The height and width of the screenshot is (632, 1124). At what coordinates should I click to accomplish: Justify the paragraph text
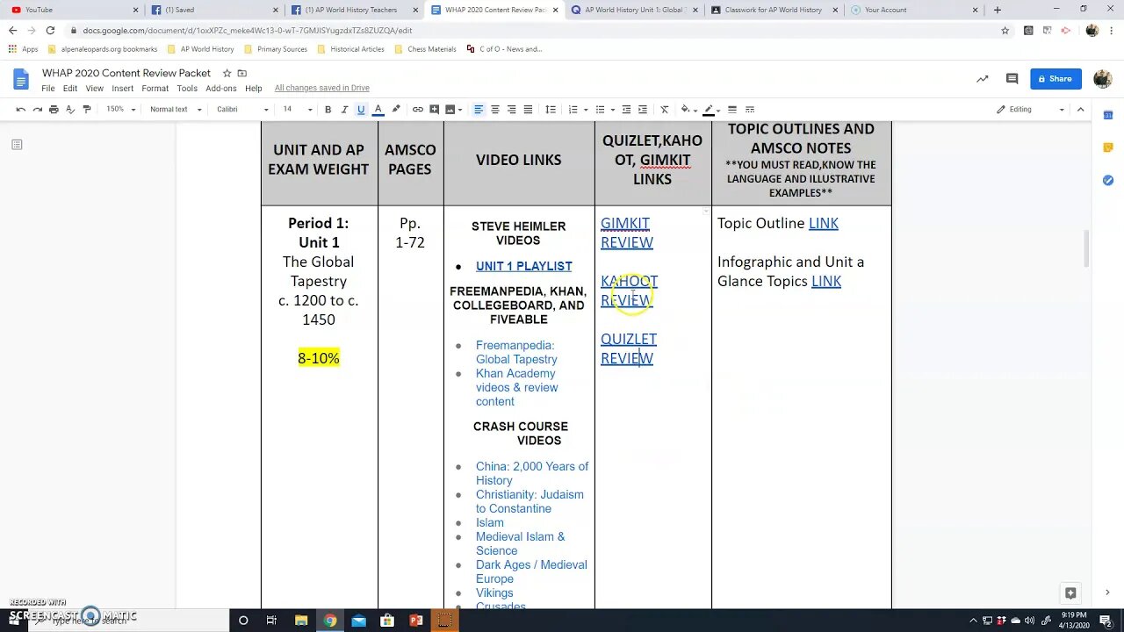528,110
